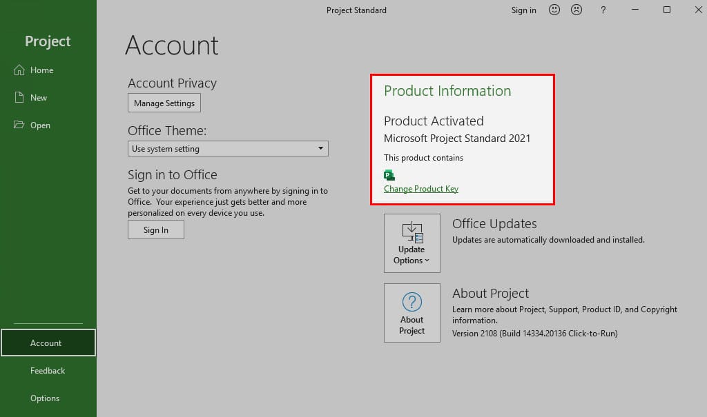Screen dimensions: 707x417
Task: Select the Account tab in sidebar
Action: tap(48, 343)
